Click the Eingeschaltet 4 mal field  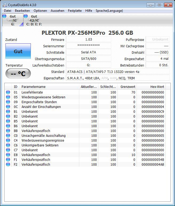[x=158, y=59]
